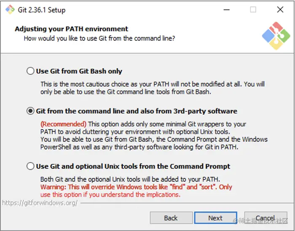Go back to the previous setup page
This screenshot has height=231, width=295.
171,218
